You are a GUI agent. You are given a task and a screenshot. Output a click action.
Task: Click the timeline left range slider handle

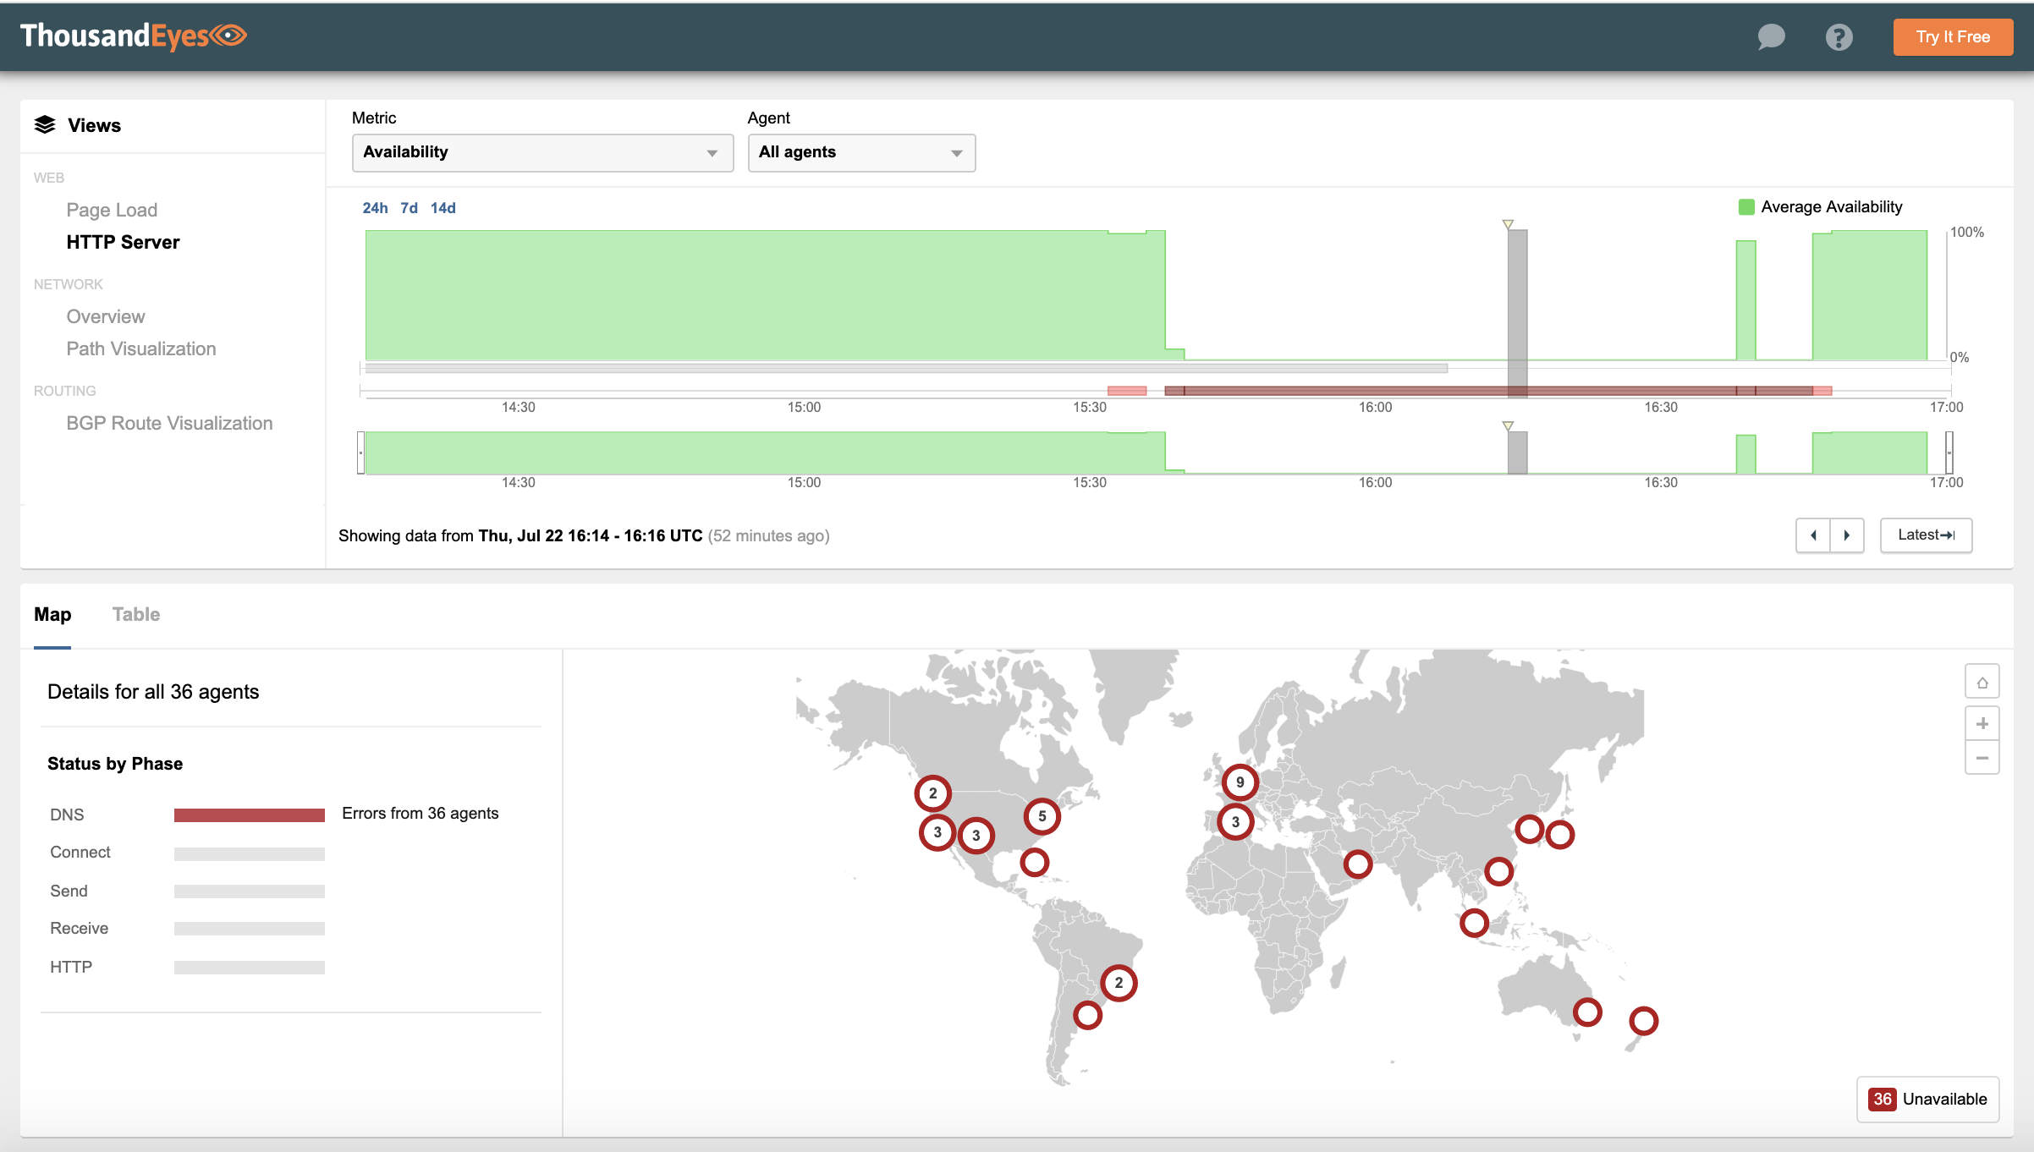coord(361,453)
